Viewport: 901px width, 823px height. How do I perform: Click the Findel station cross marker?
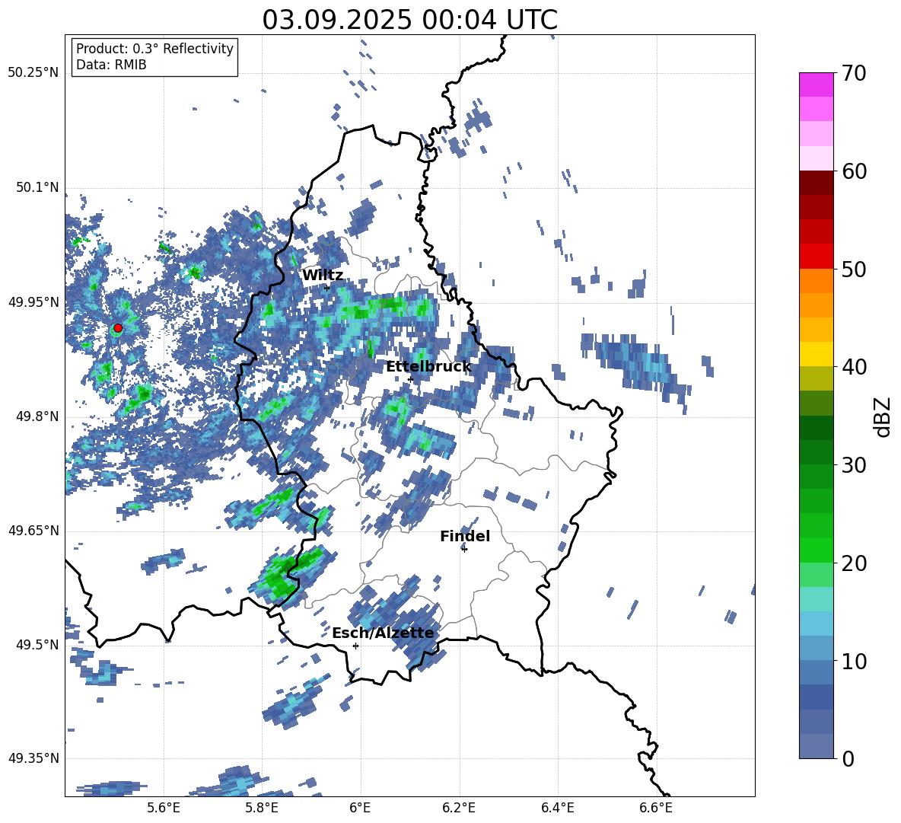[x=464, y=549]
